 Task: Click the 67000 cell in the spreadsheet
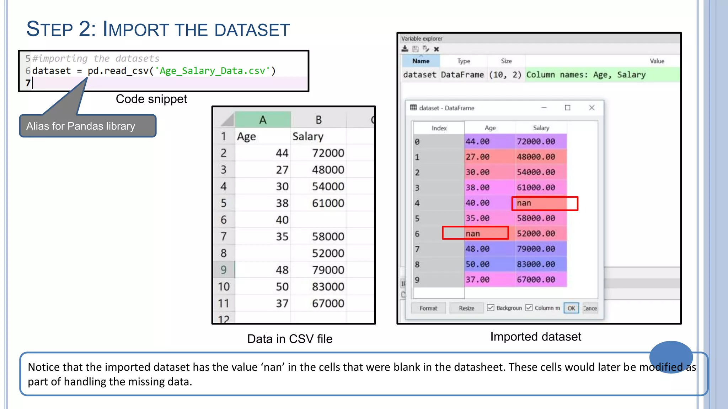pos(318,303)
